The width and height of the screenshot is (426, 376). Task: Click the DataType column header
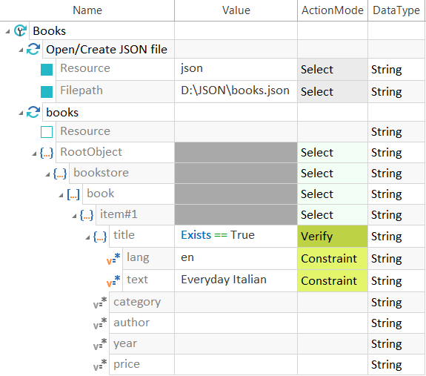(396, 10)
